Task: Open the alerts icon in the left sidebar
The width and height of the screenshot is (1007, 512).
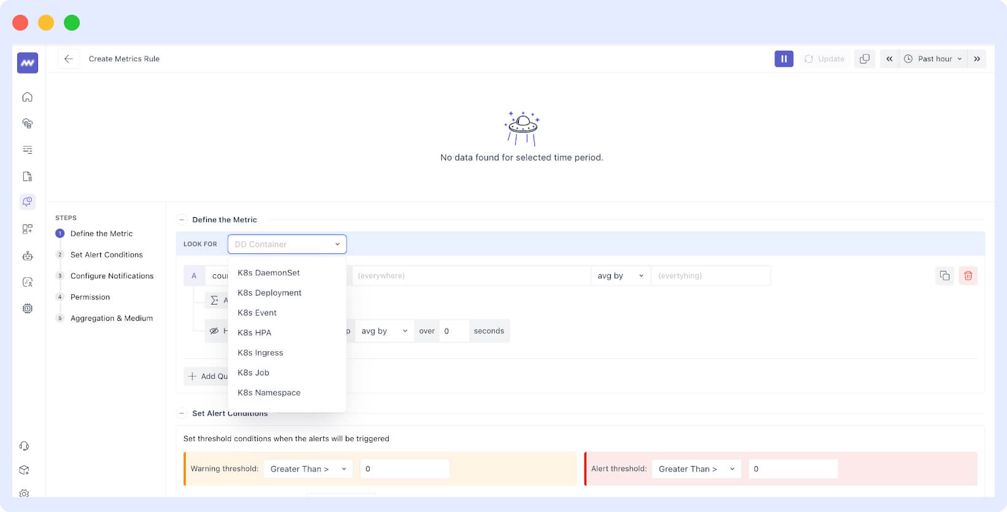Action: click(28, 202)
